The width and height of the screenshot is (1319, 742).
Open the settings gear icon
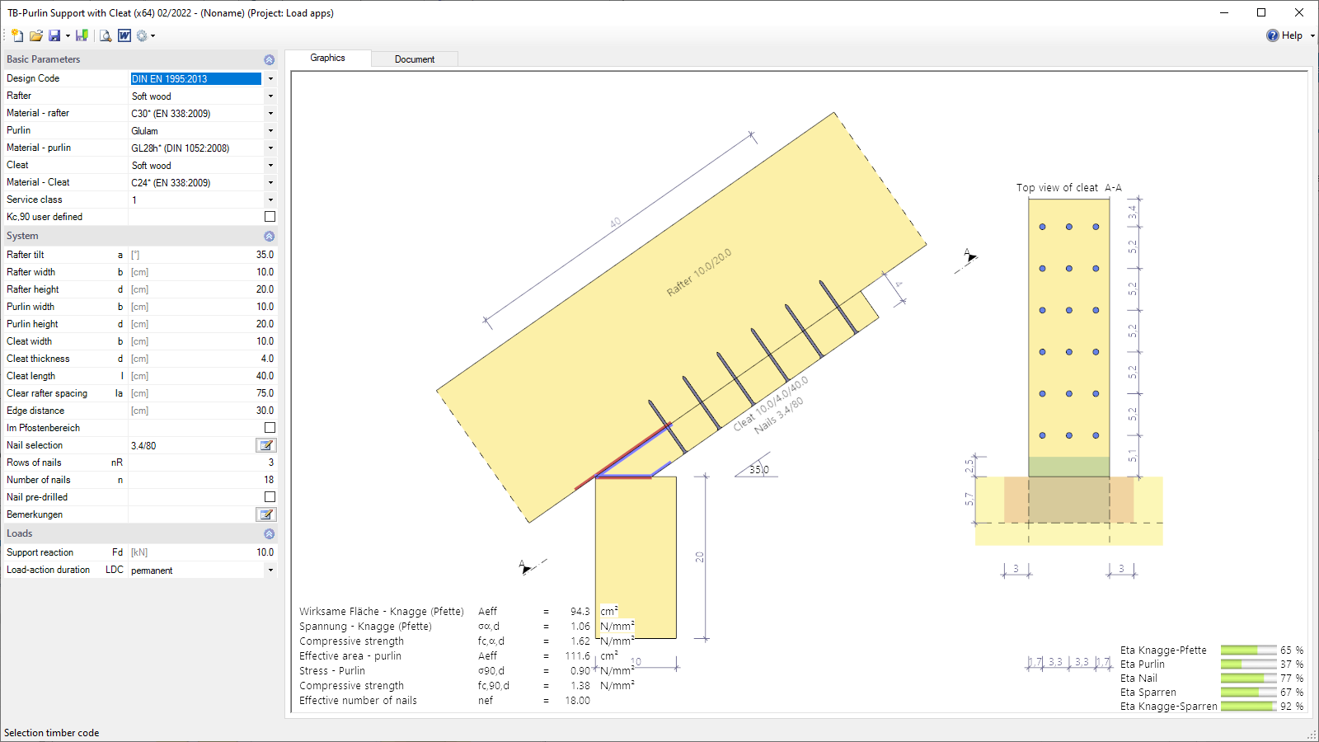(x=142, y=35)
